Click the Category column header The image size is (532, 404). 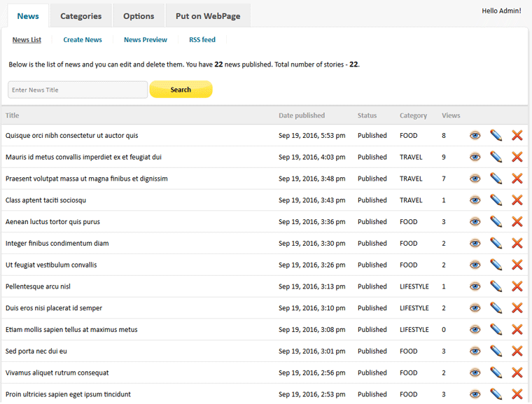click(x=413, y=116)
